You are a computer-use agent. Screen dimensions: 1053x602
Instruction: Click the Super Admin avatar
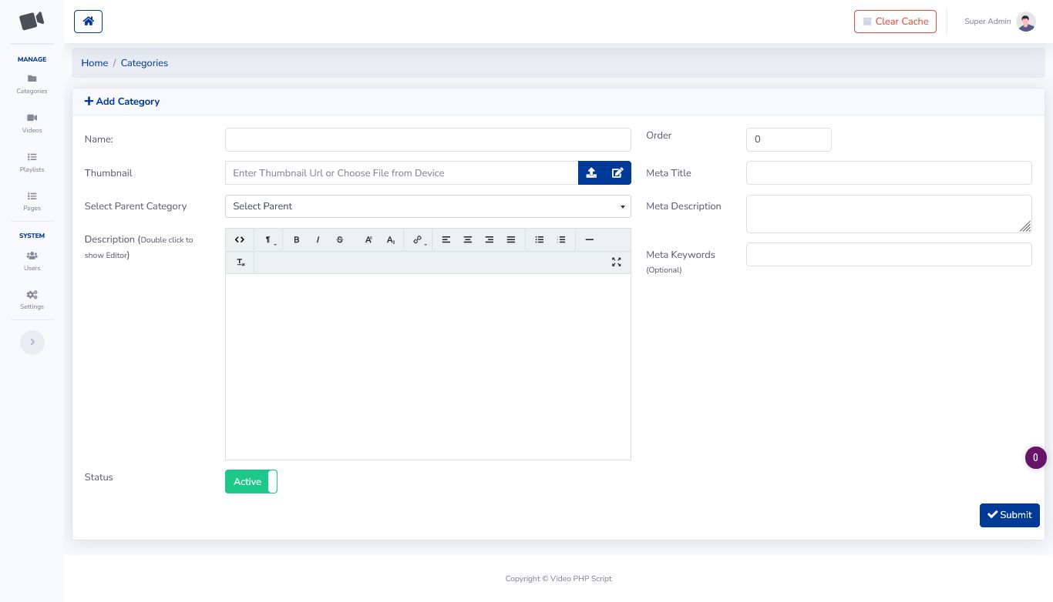click(x=1026, y=22)
